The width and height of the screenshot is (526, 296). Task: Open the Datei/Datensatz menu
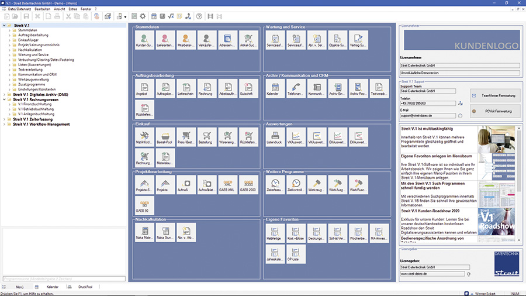click(19, 9)
